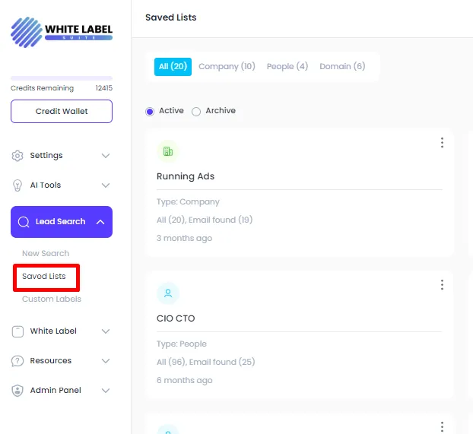Click the Settings gear icon

pos(17,156)
